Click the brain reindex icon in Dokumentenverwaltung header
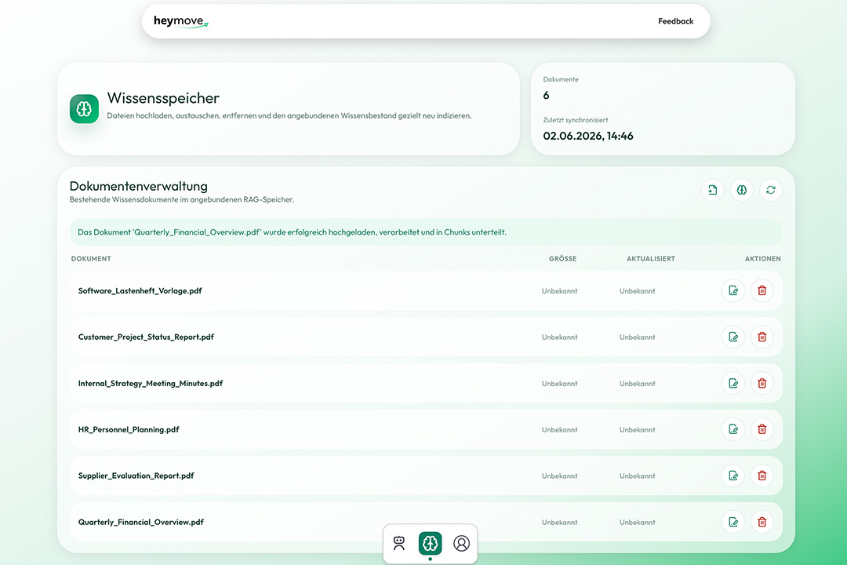 pos(742,190)
